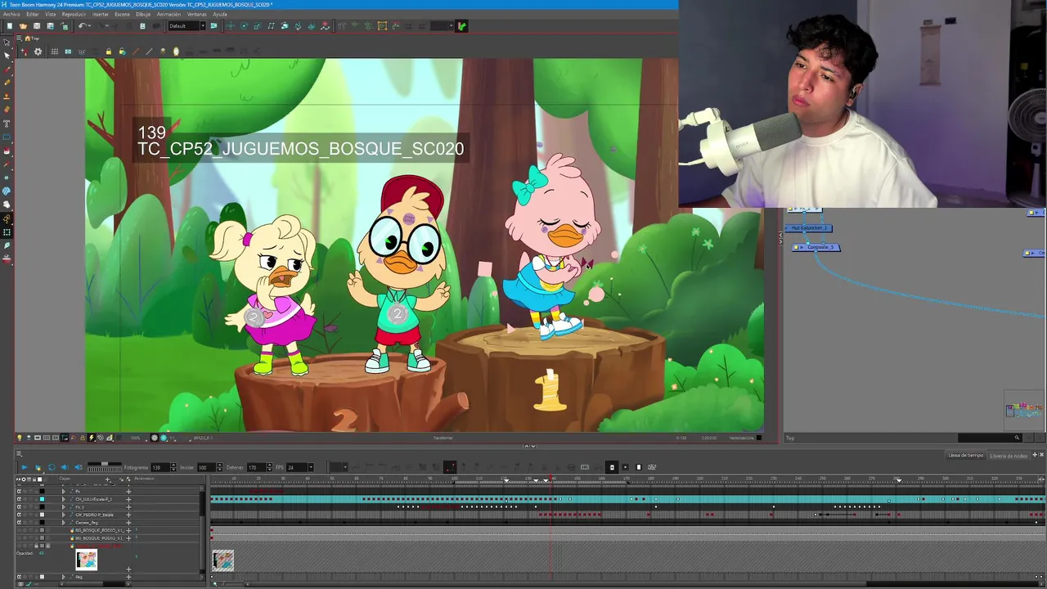Click the yellow lock icon in camera toolbar
The image size is (1047, 589).
click(109, 52)
